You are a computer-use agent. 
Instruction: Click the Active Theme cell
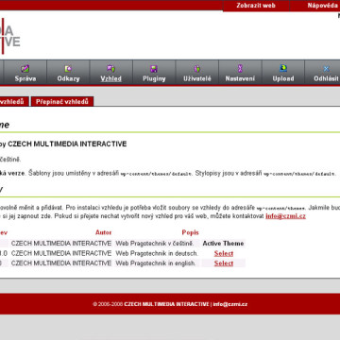tap(223, 244)
